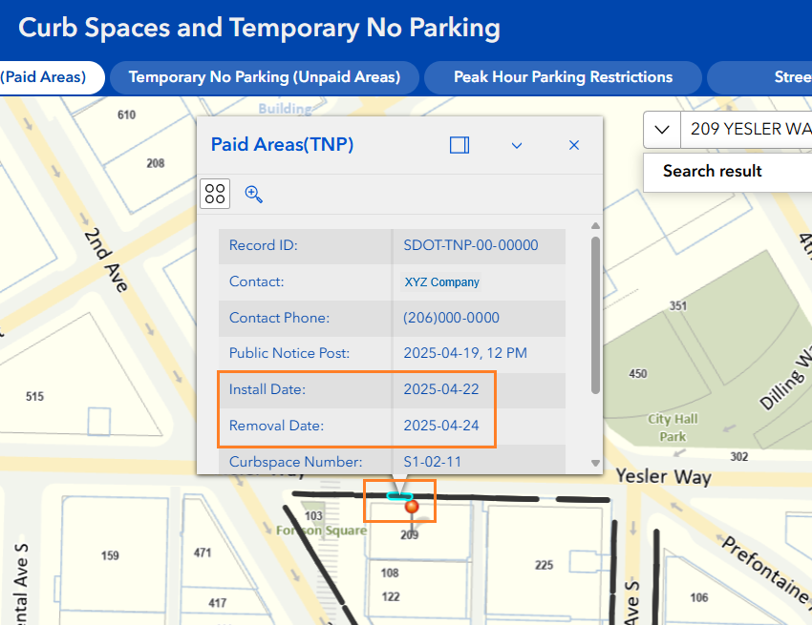Select the (Paid Areas) tab

43,77
